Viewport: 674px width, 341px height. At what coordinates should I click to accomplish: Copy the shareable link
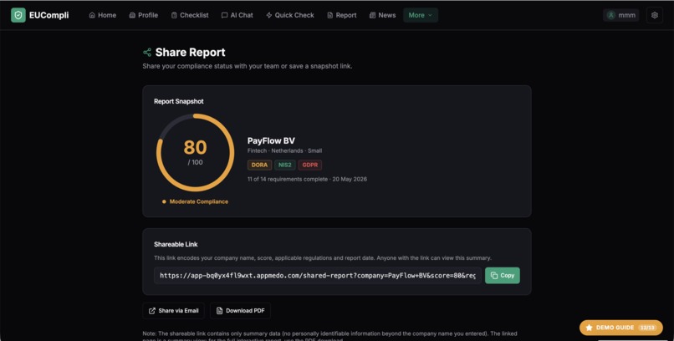click(x=502, y=275)
